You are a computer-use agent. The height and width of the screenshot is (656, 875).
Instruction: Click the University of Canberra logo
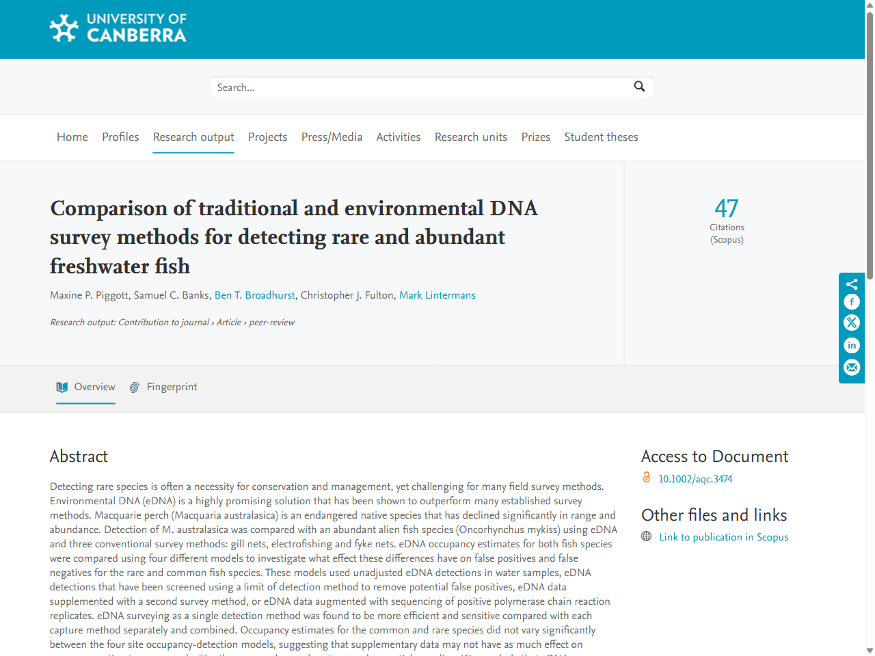click(x=118, y=28)
